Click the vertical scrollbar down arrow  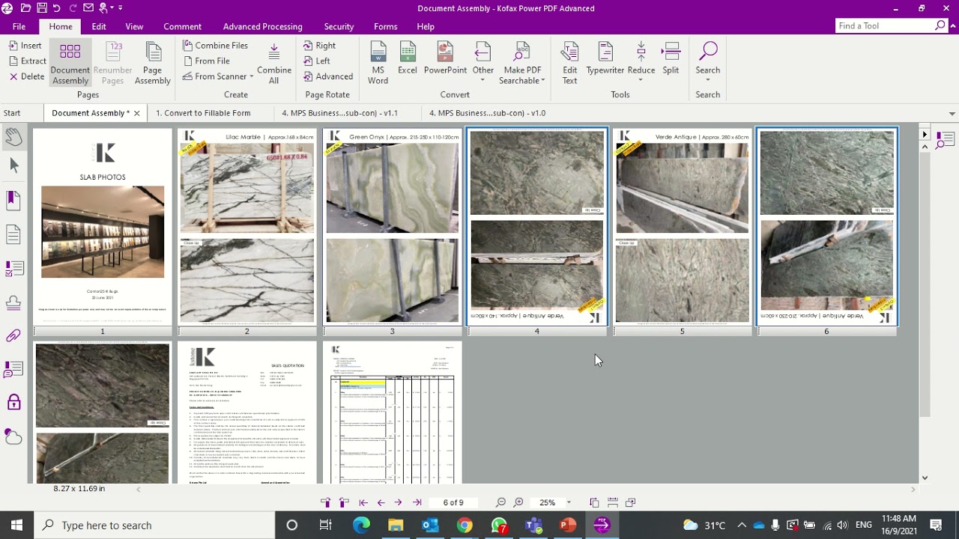tap(925, 478)
